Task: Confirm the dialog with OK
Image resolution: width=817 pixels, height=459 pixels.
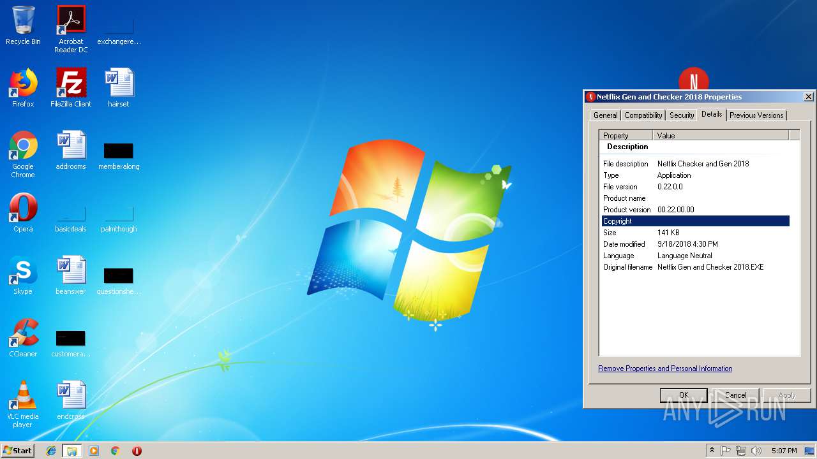Action: 684,395
